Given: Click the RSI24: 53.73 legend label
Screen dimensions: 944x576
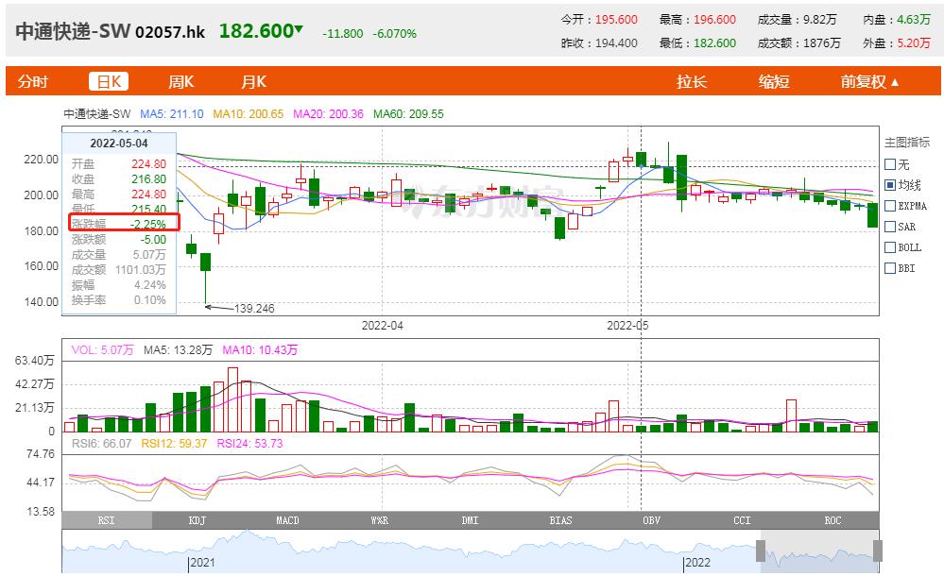Looking at the screenshot, I should coord(249,444).
